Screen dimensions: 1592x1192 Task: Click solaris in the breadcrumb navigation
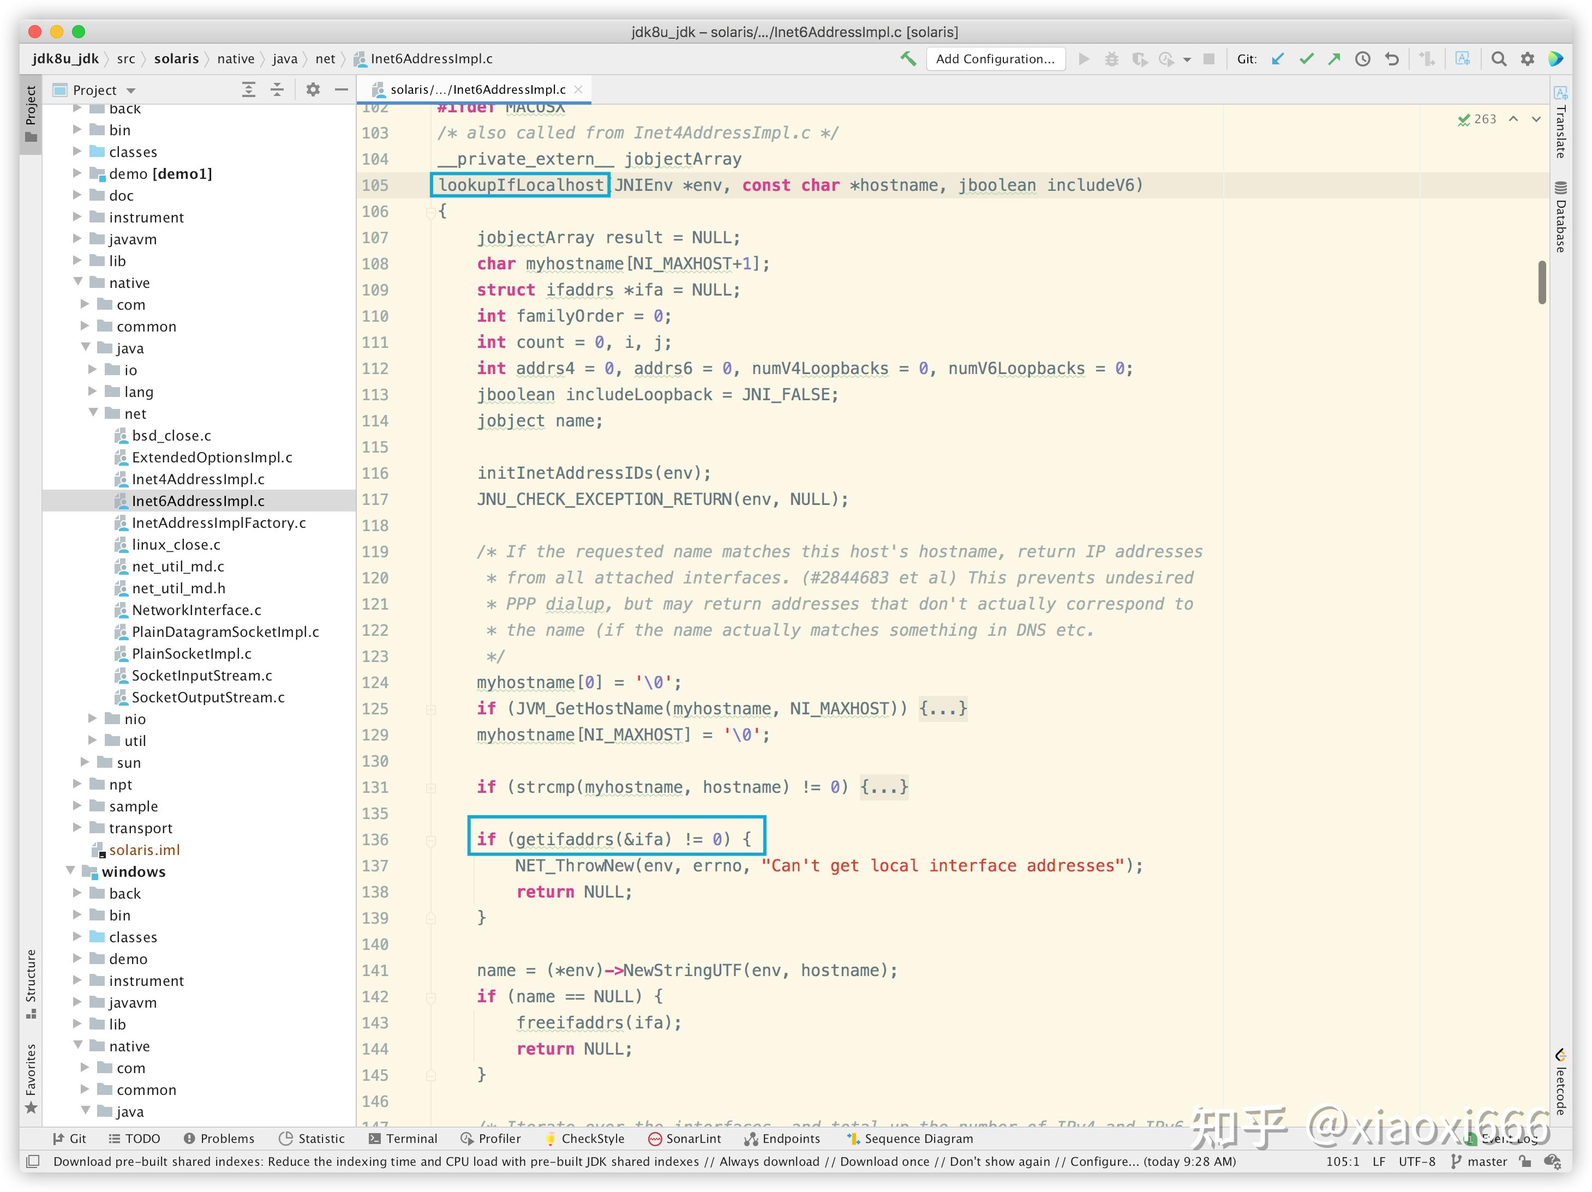(177, 58)
